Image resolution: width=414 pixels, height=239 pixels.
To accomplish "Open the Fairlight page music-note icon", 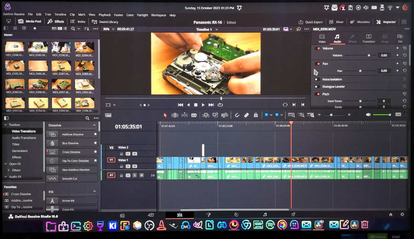I will pyautogui.click(x=265, y=215).
